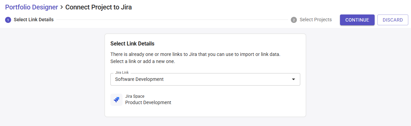Click the CONTINUE button
Image resolution: width=411 pixels, height=126 pixels.
click(x=357, y=20)
